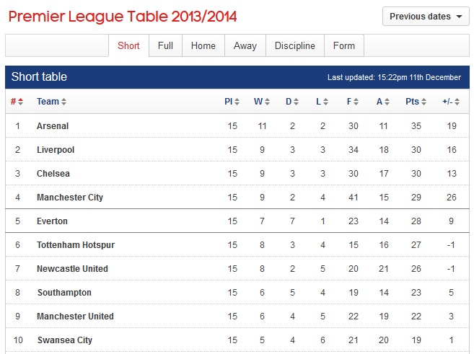Sort by games played (Pl) column
Screen dimensions: 474x354
coord(232,102)
